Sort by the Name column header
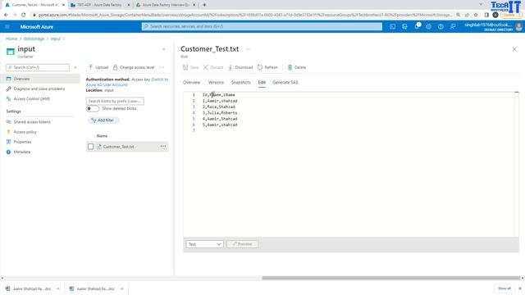525x295 pixels. (x=102, y=136)
